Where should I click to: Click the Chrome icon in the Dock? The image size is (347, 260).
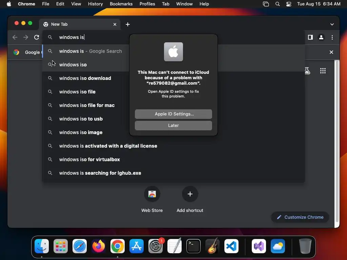[118, 246]
